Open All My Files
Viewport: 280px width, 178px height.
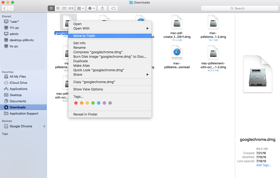23,77
